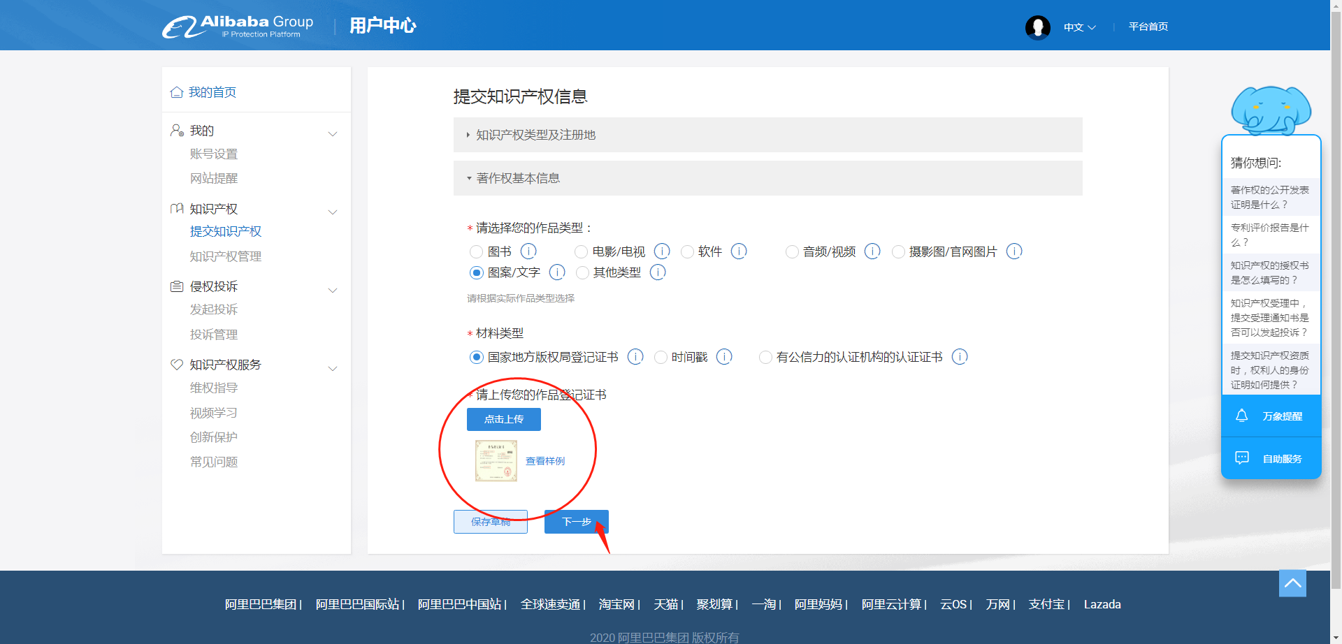1342x644 pixels.
Task: Show info icon next to 摄影图/官网图片
Action: [x=1014, y=251]
